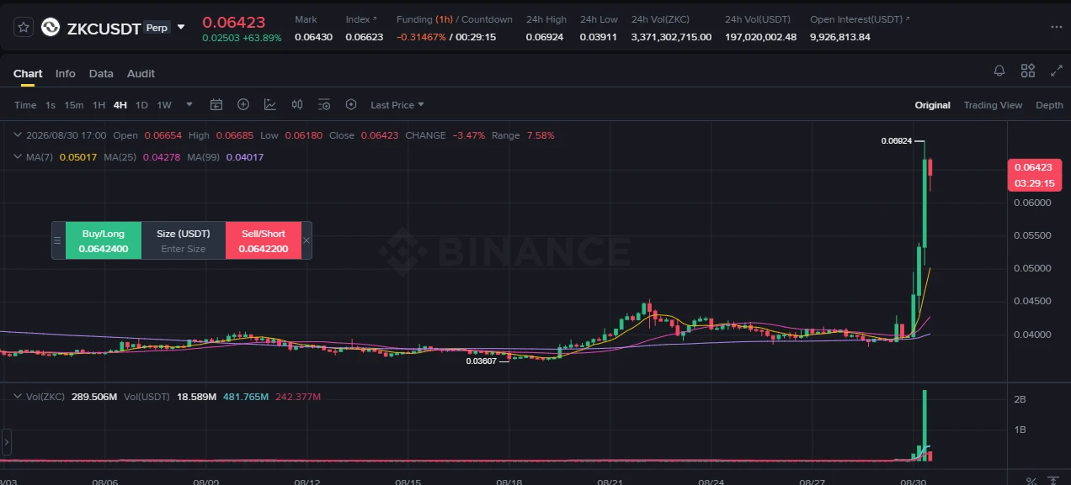The height and width of the screenshot is (485, 1071).
Task: Switch to Trading View chart
Action: (x=993, y=105)
